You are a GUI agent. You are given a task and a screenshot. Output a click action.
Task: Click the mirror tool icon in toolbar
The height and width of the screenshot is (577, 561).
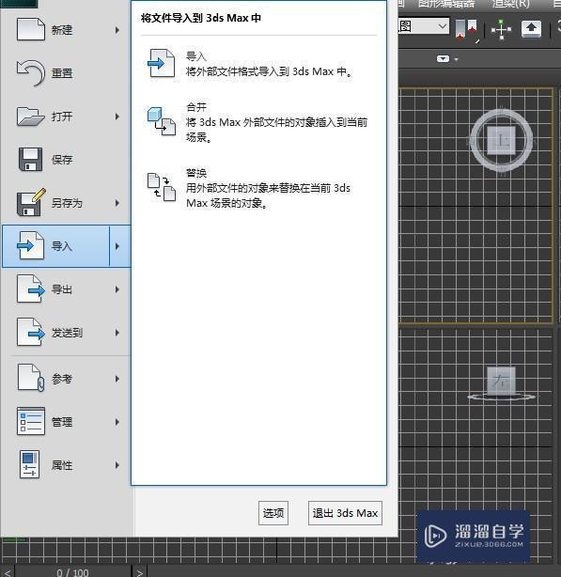(466, 29)
